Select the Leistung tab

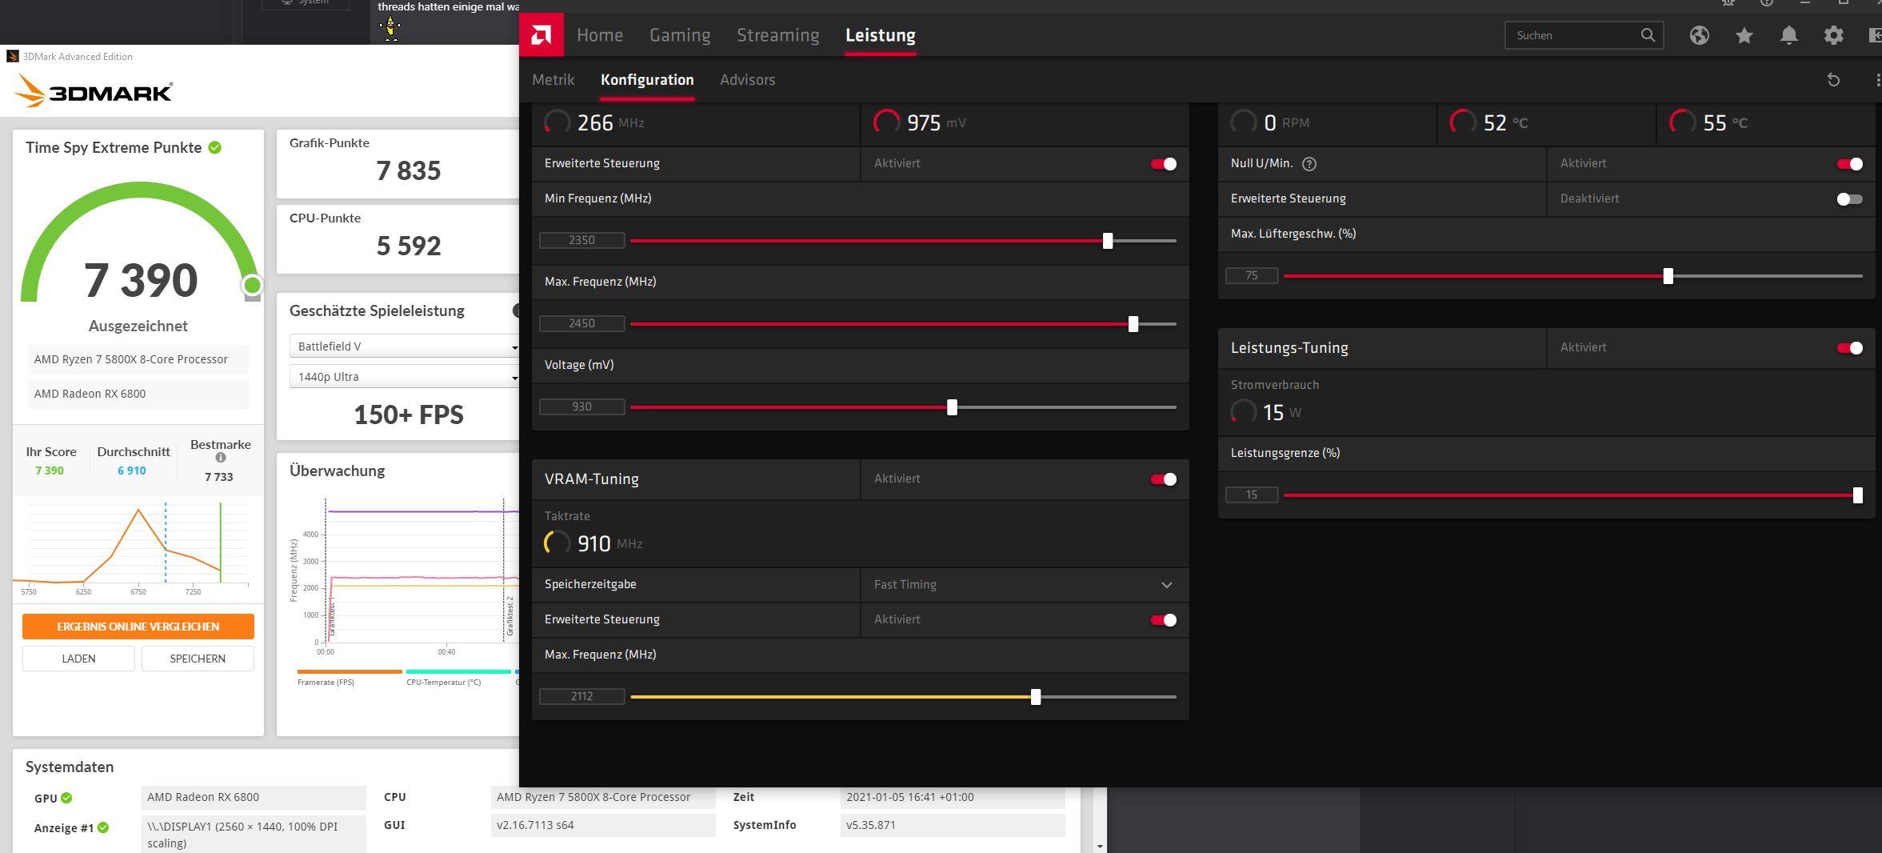pos(880,34)
